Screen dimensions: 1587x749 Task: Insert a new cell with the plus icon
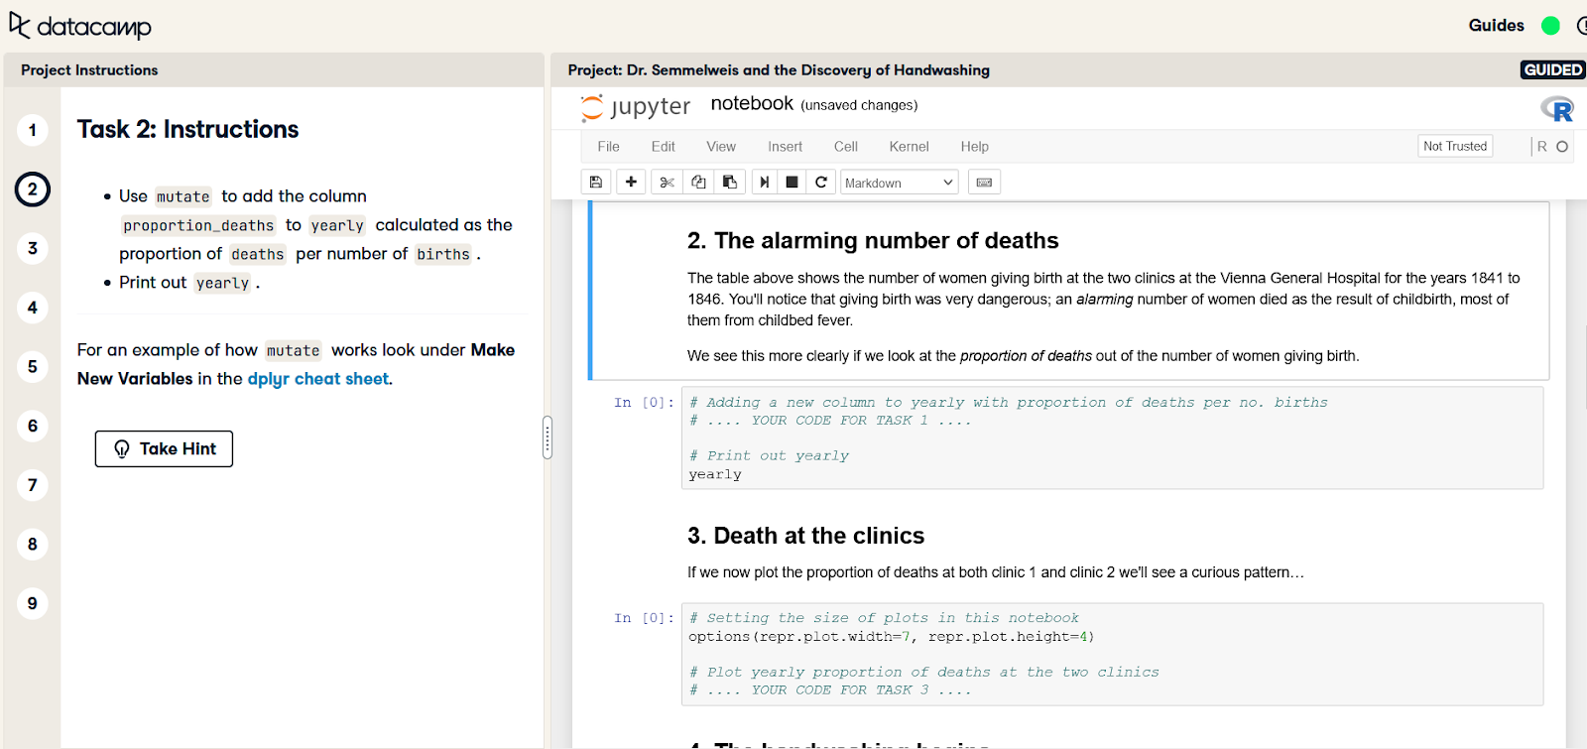coord(631,183)
